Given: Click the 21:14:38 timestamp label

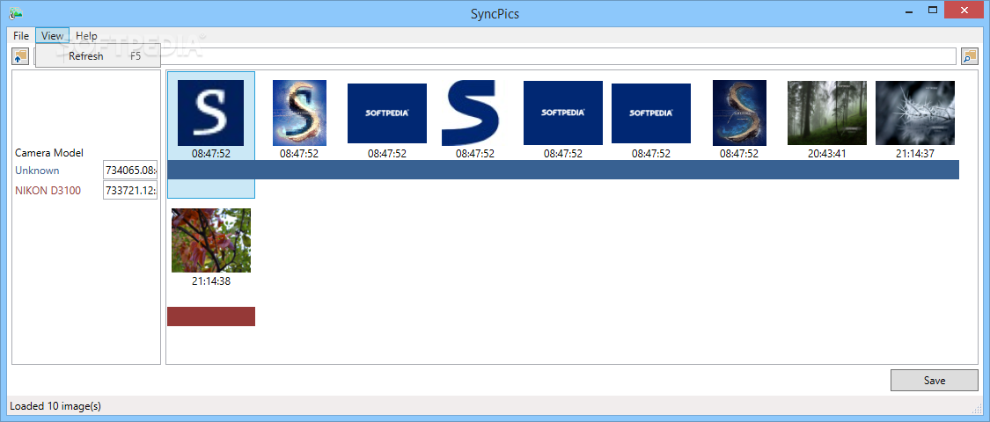Looking at the screenshot, I should click(211, 281).
